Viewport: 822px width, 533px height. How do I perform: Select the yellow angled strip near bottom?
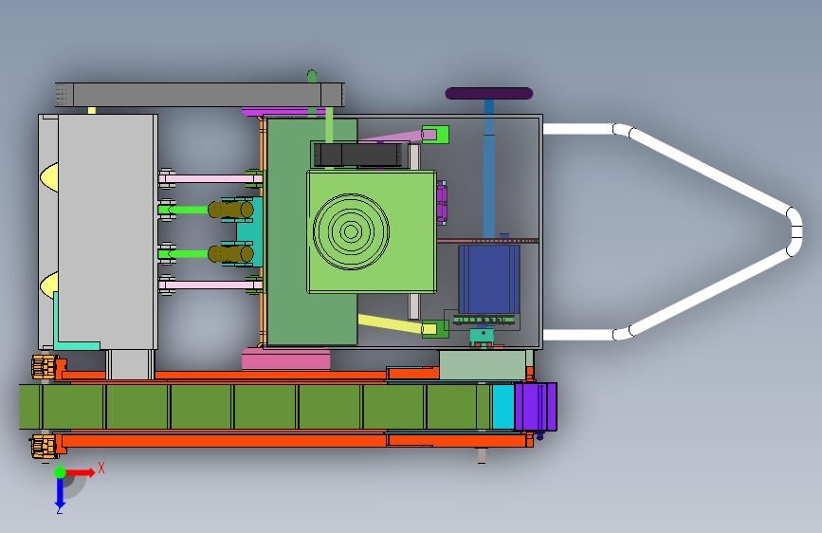coord(397,323)
